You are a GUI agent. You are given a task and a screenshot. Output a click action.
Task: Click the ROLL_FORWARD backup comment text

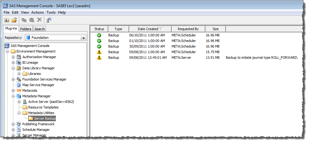[262, 58]
